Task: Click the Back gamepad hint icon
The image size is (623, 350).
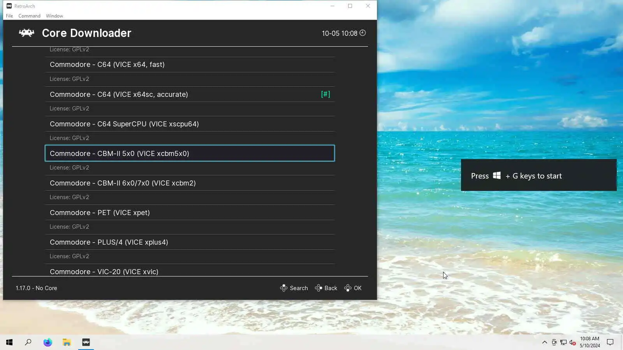Action: click(319, 288)
